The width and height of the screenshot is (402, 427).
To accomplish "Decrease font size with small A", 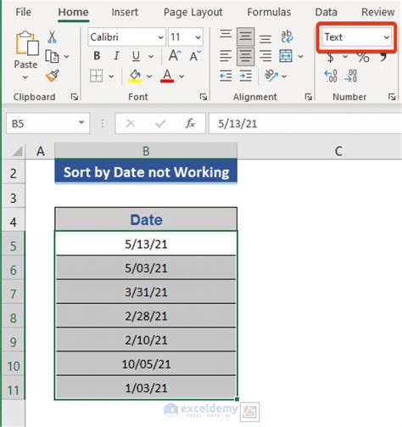I will pos(195,56).
